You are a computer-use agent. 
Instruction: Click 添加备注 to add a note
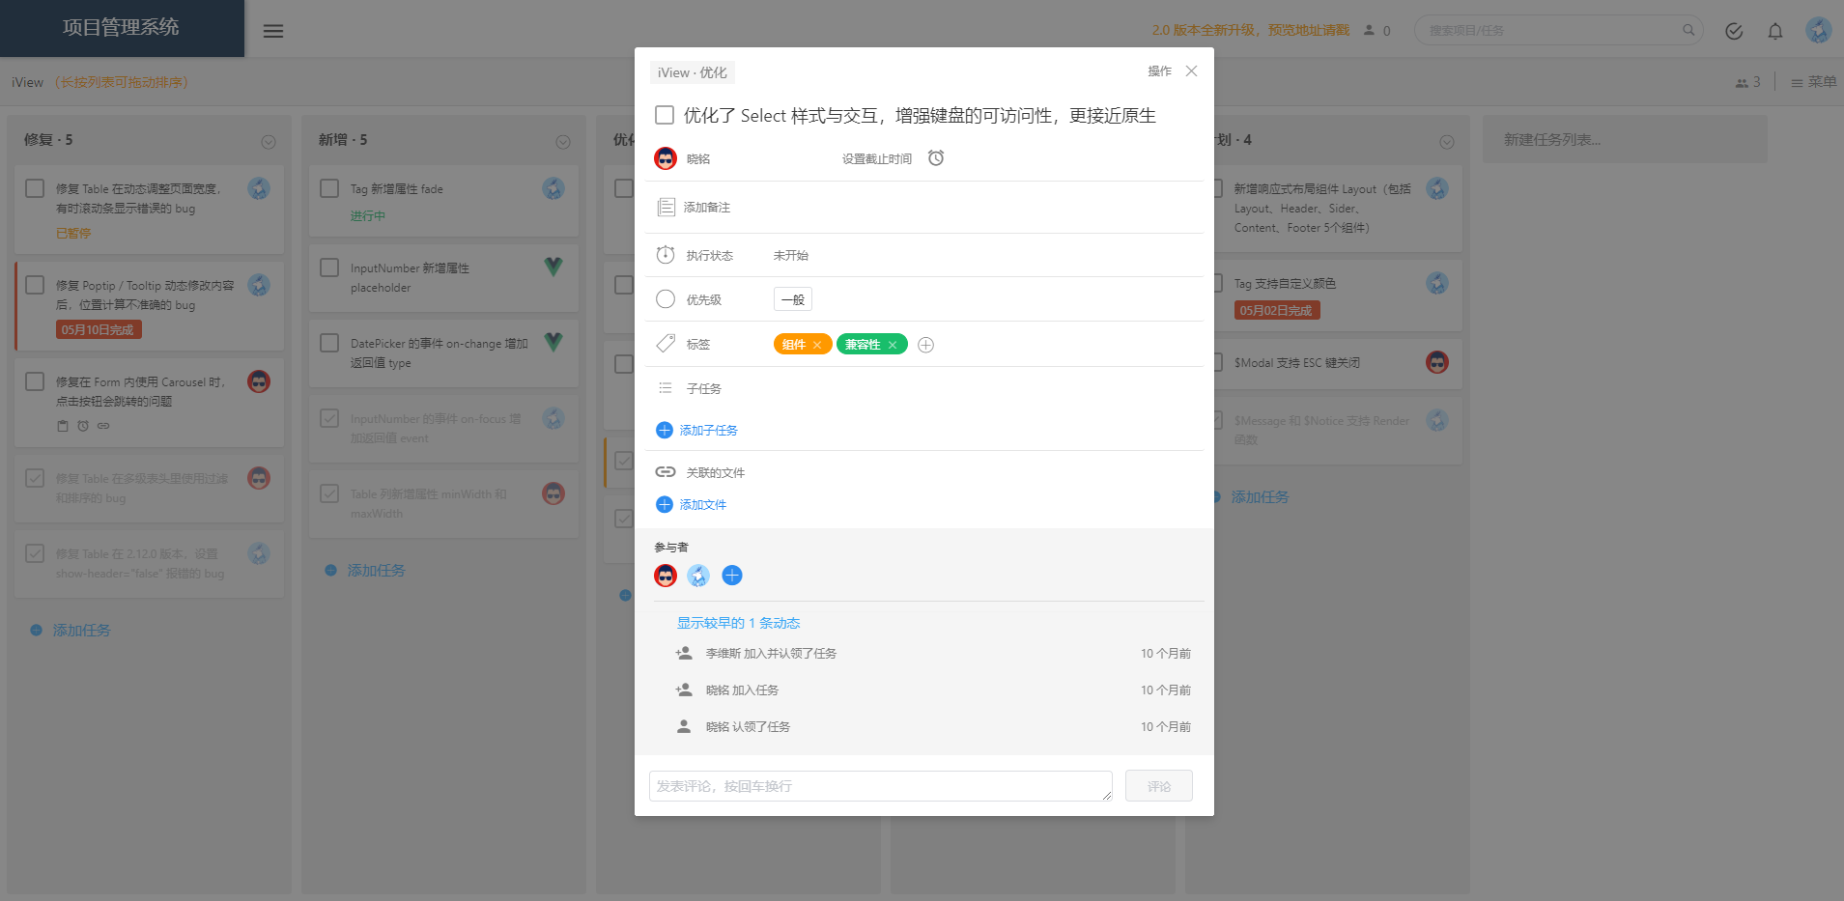click(707, 208)
